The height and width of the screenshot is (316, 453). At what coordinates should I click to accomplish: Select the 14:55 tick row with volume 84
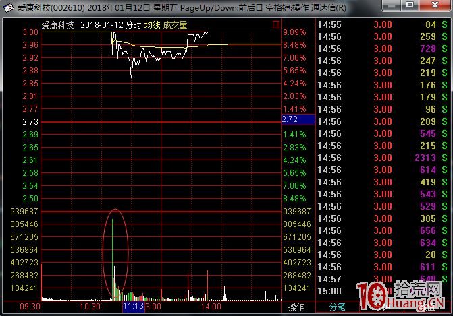(382, 24)
